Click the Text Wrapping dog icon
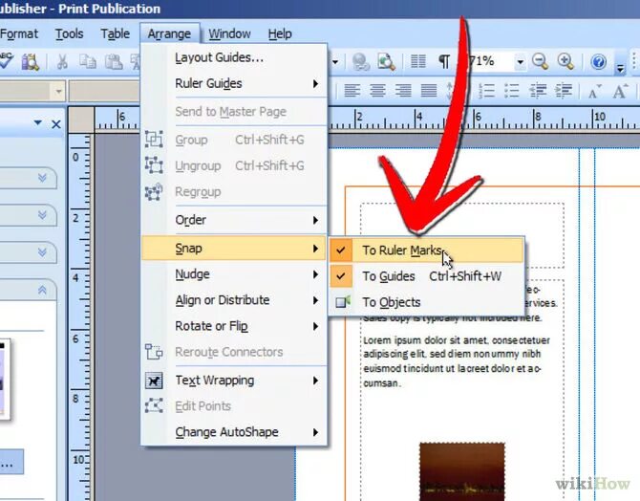This screenshot has height=501, width=640. click(154, 381)
